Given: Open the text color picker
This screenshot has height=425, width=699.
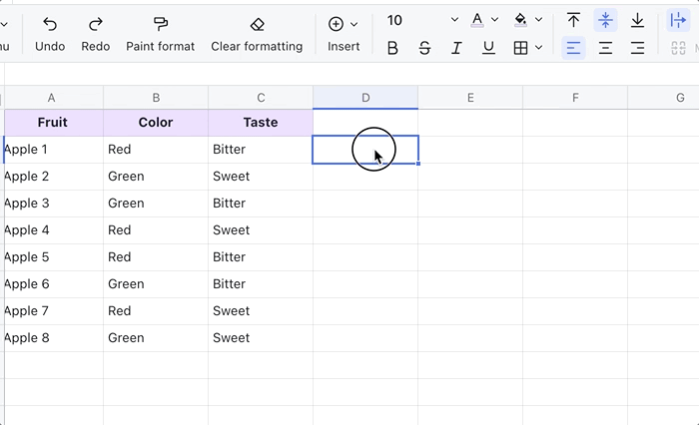Looking at the screenshot, I should pos(484,20).
